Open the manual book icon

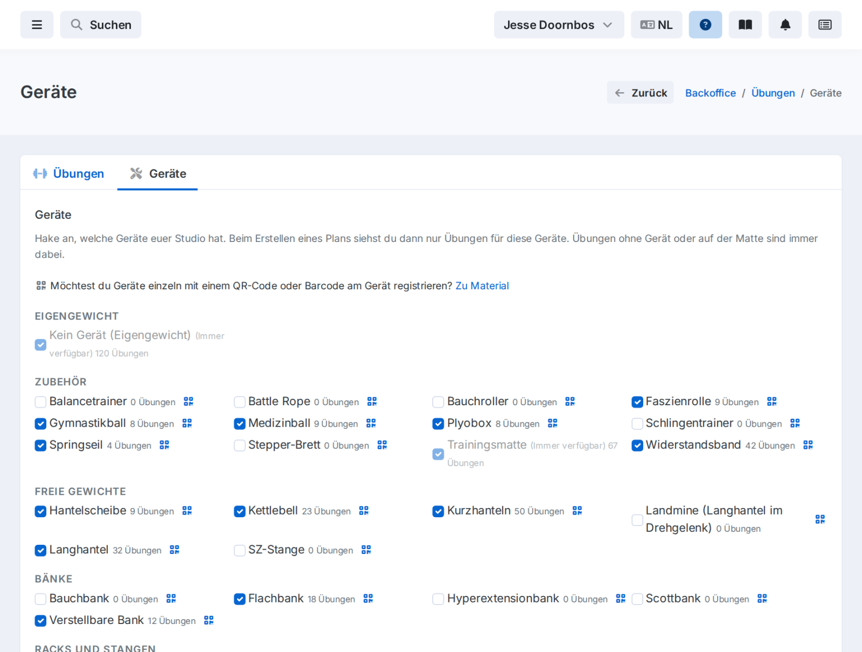pyautogui.click(x=745, y=25)
